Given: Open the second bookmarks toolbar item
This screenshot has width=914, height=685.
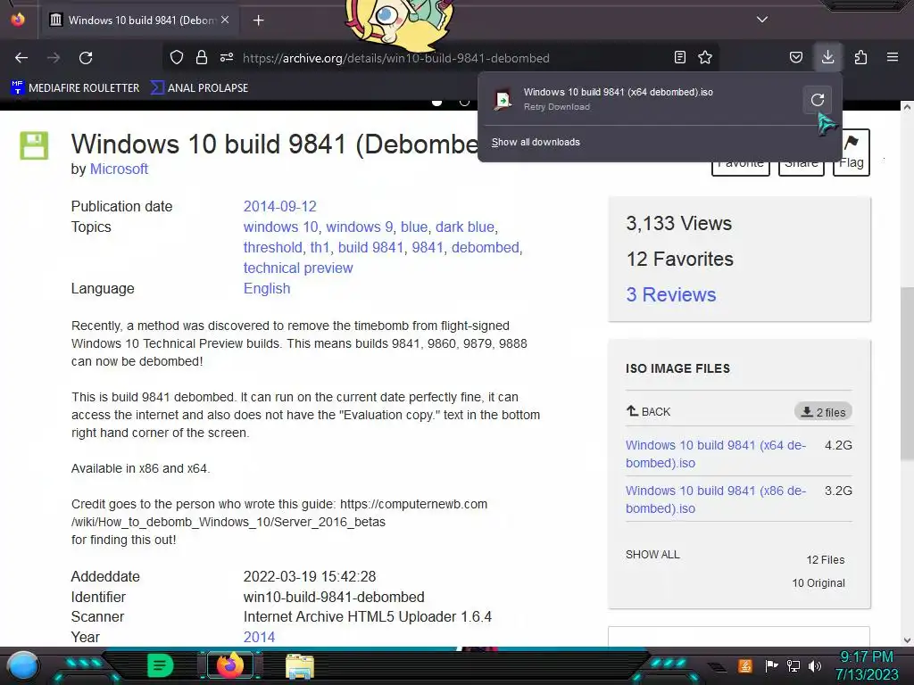Looking at the screenshot, I should (199, 88).
